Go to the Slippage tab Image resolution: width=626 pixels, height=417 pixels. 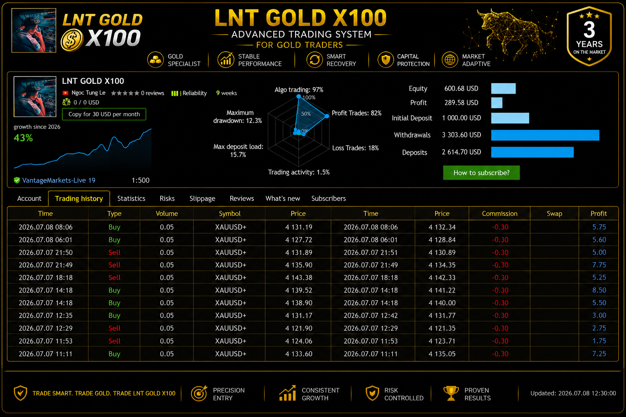tap(202, 198)
